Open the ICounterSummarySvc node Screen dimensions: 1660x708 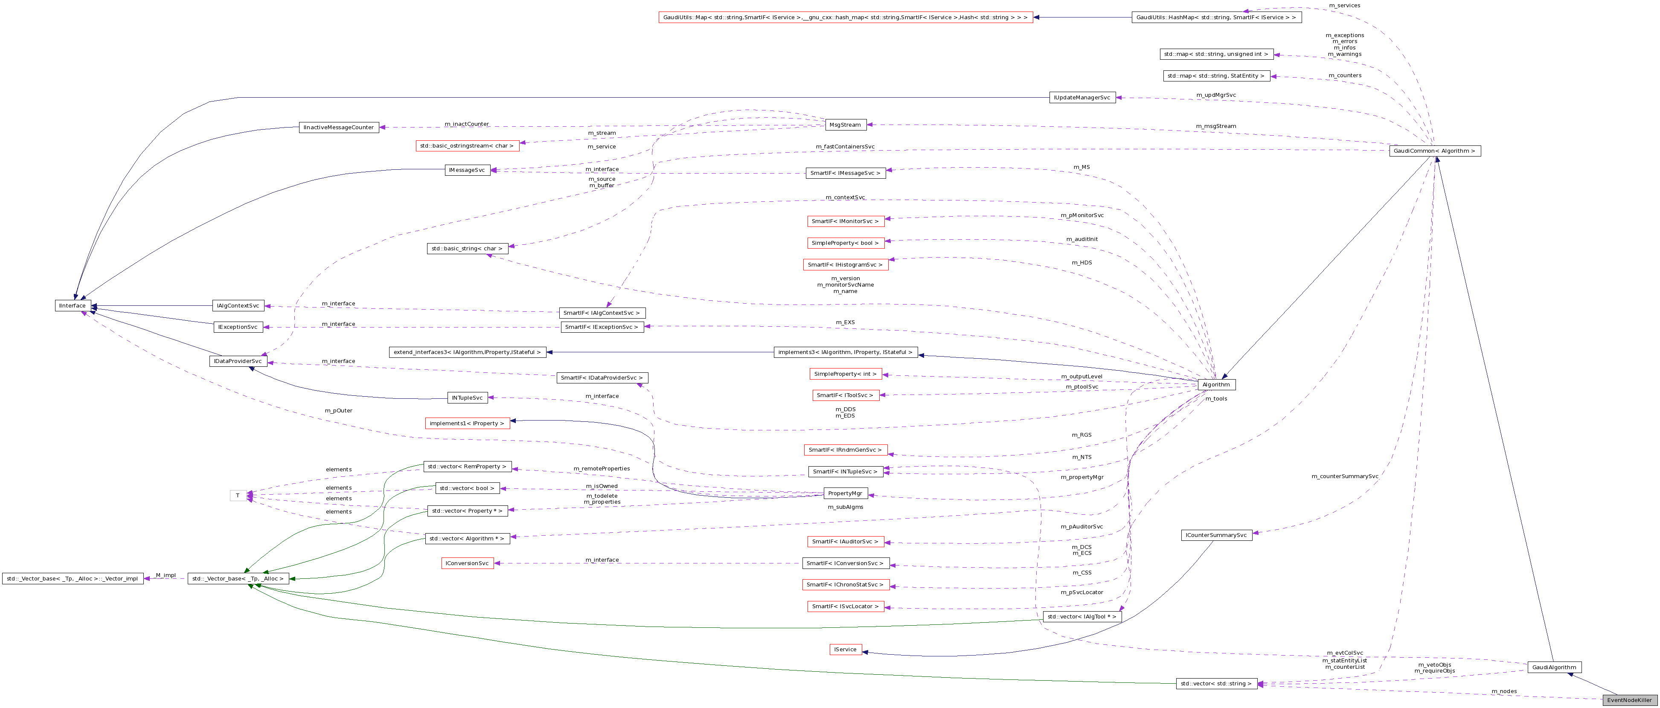[1215, 535]
